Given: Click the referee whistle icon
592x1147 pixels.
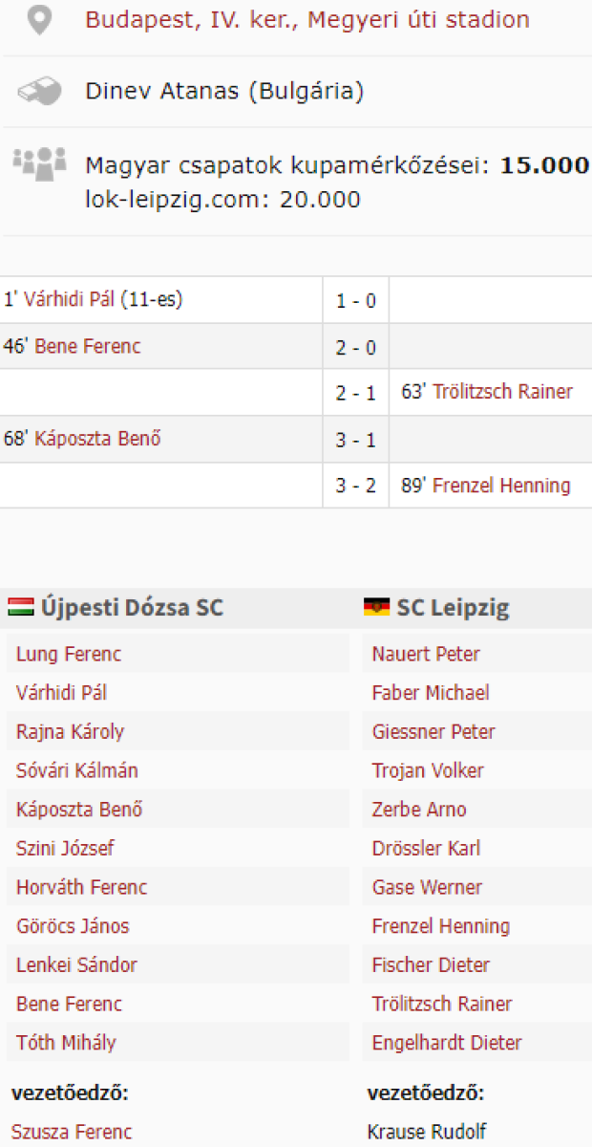Looking at the screenshot, I should coord(39,92).
